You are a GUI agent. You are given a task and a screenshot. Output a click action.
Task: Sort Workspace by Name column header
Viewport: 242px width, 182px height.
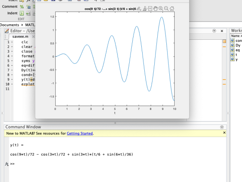tap(236, 36)
